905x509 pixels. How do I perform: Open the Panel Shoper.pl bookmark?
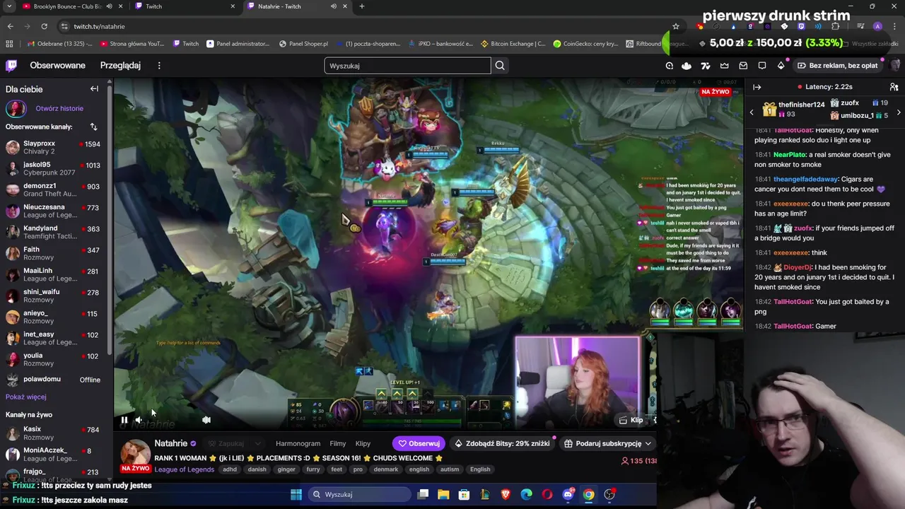point(304,44)
